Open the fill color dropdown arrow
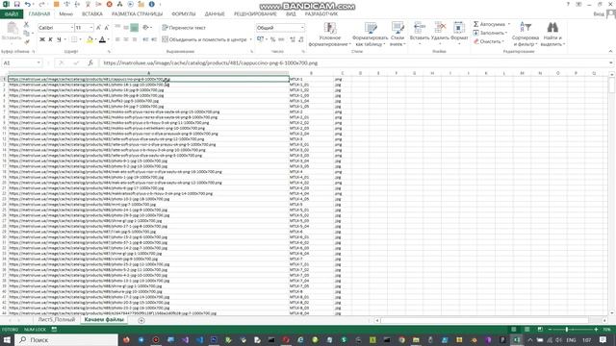The height and width of the screenshot is (346, 616). pos(95,39)
